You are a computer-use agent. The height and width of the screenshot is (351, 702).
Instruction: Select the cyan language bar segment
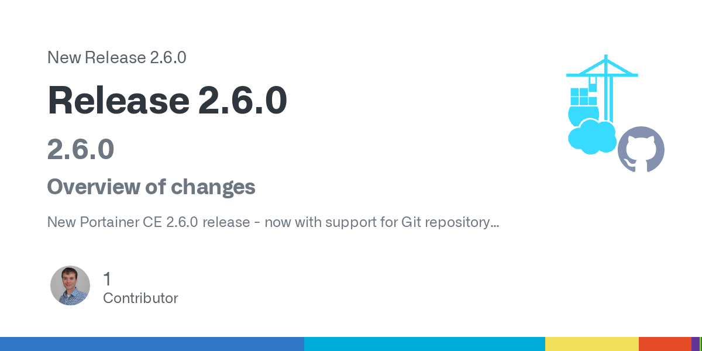click(x=425, y=344)
